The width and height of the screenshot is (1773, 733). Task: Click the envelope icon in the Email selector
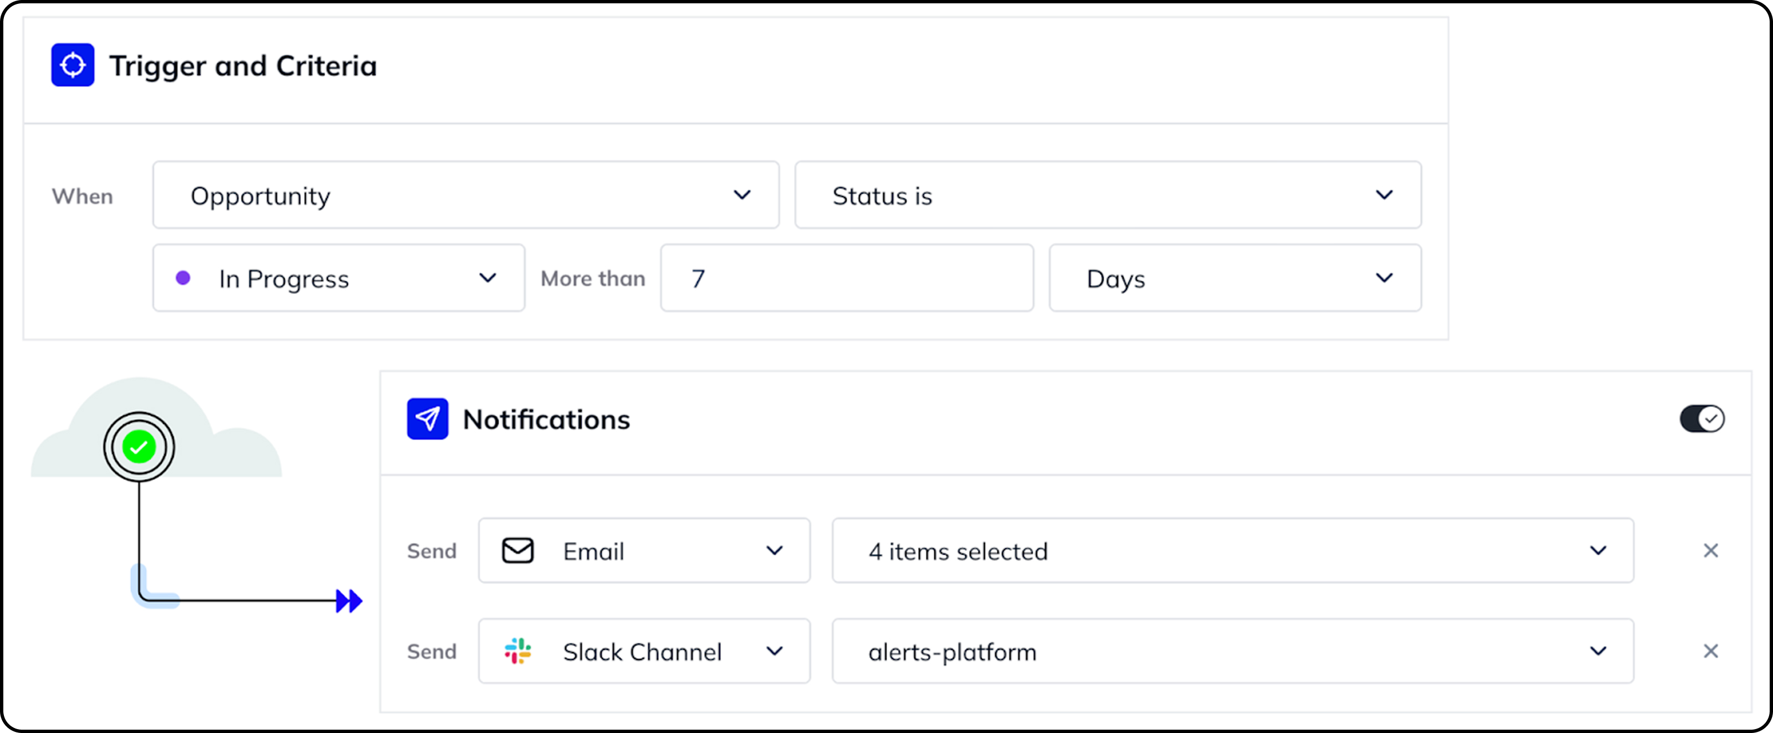[x=518, y=550]
